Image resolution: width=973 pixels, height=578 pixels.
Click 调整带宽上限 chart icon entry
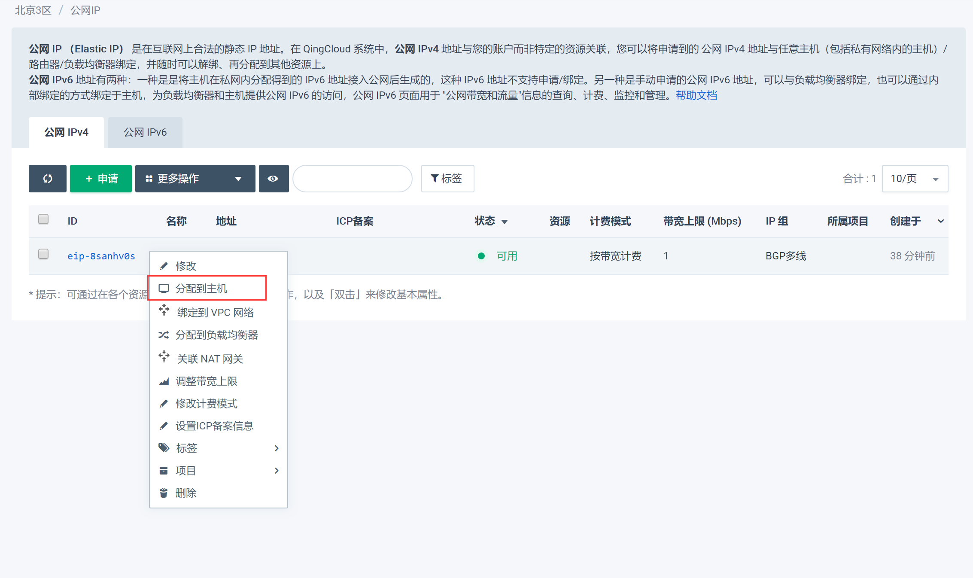point(207,381)
